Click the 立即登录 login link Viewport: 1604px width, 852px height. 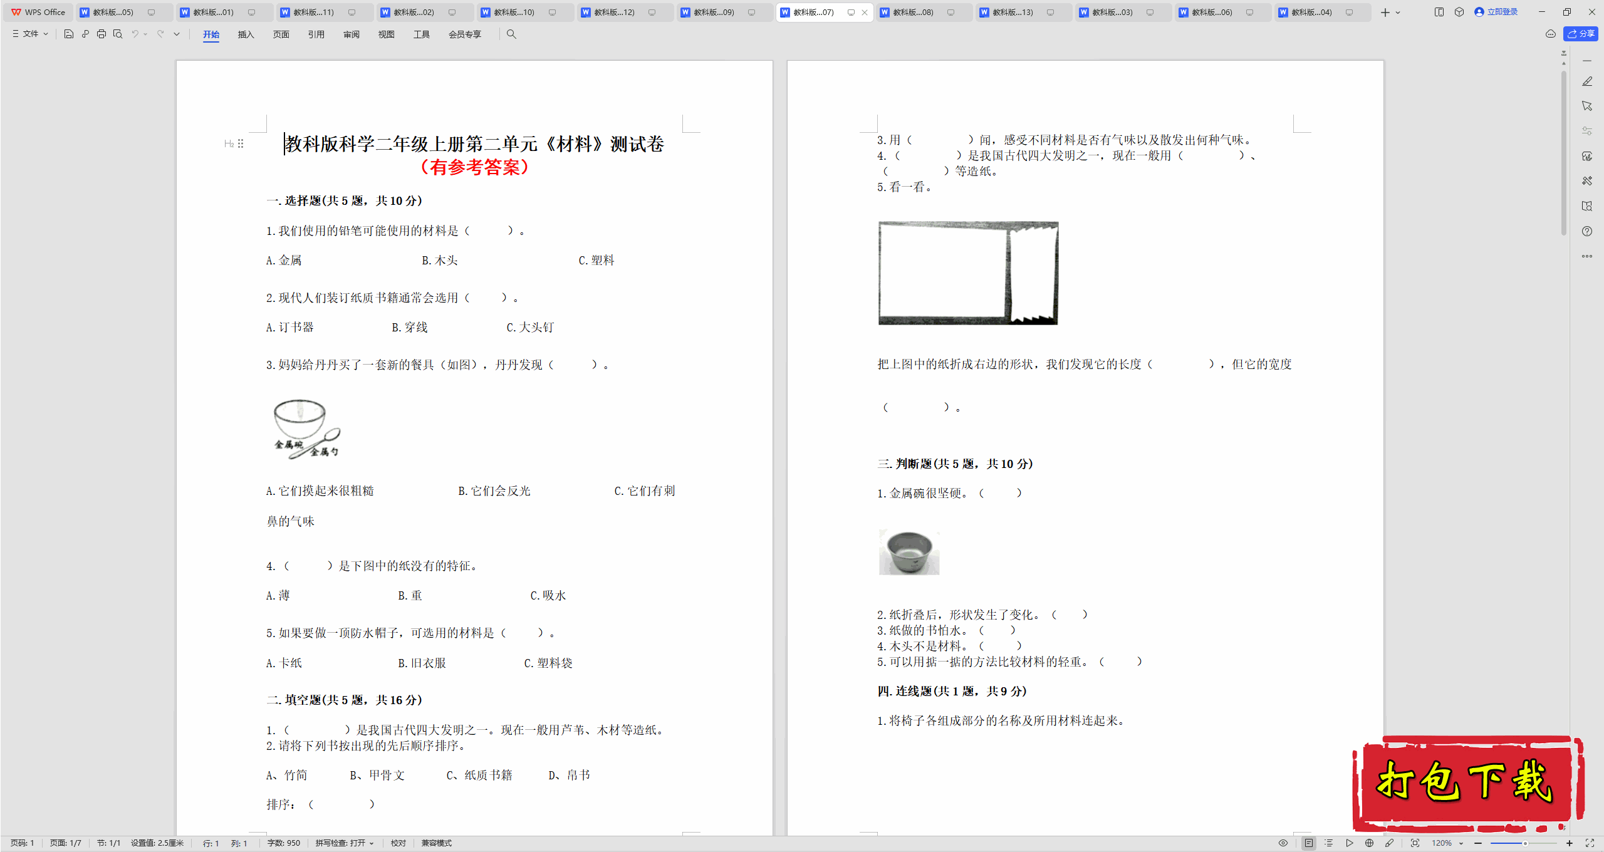point(1496,12)
